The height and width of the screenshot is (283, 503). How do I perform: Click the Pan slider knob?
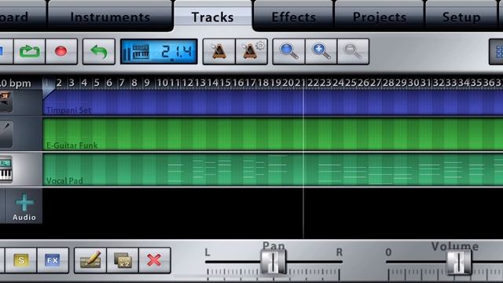coord(274,262)
